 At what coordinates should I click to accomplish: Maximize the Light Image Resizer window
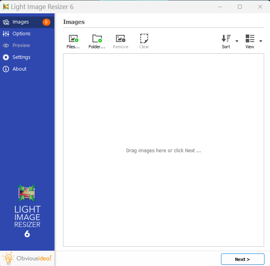[x=240, y=7]
